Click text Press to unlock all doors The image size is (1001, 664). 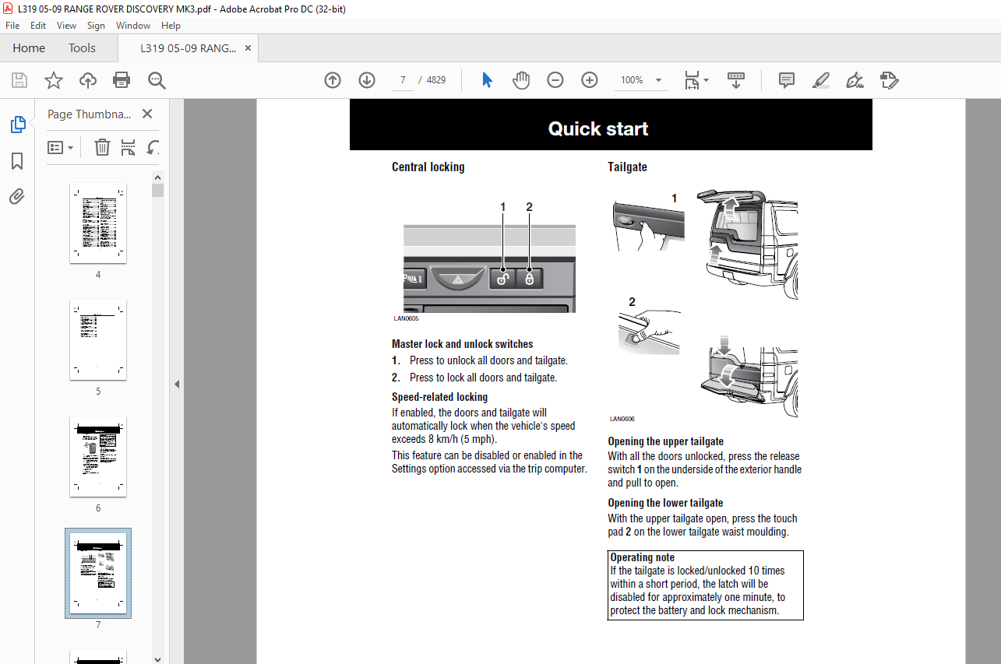488,360
